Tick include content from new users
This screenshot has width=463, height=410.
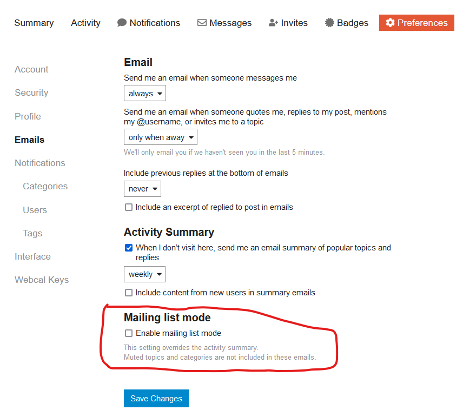point(129,293)
